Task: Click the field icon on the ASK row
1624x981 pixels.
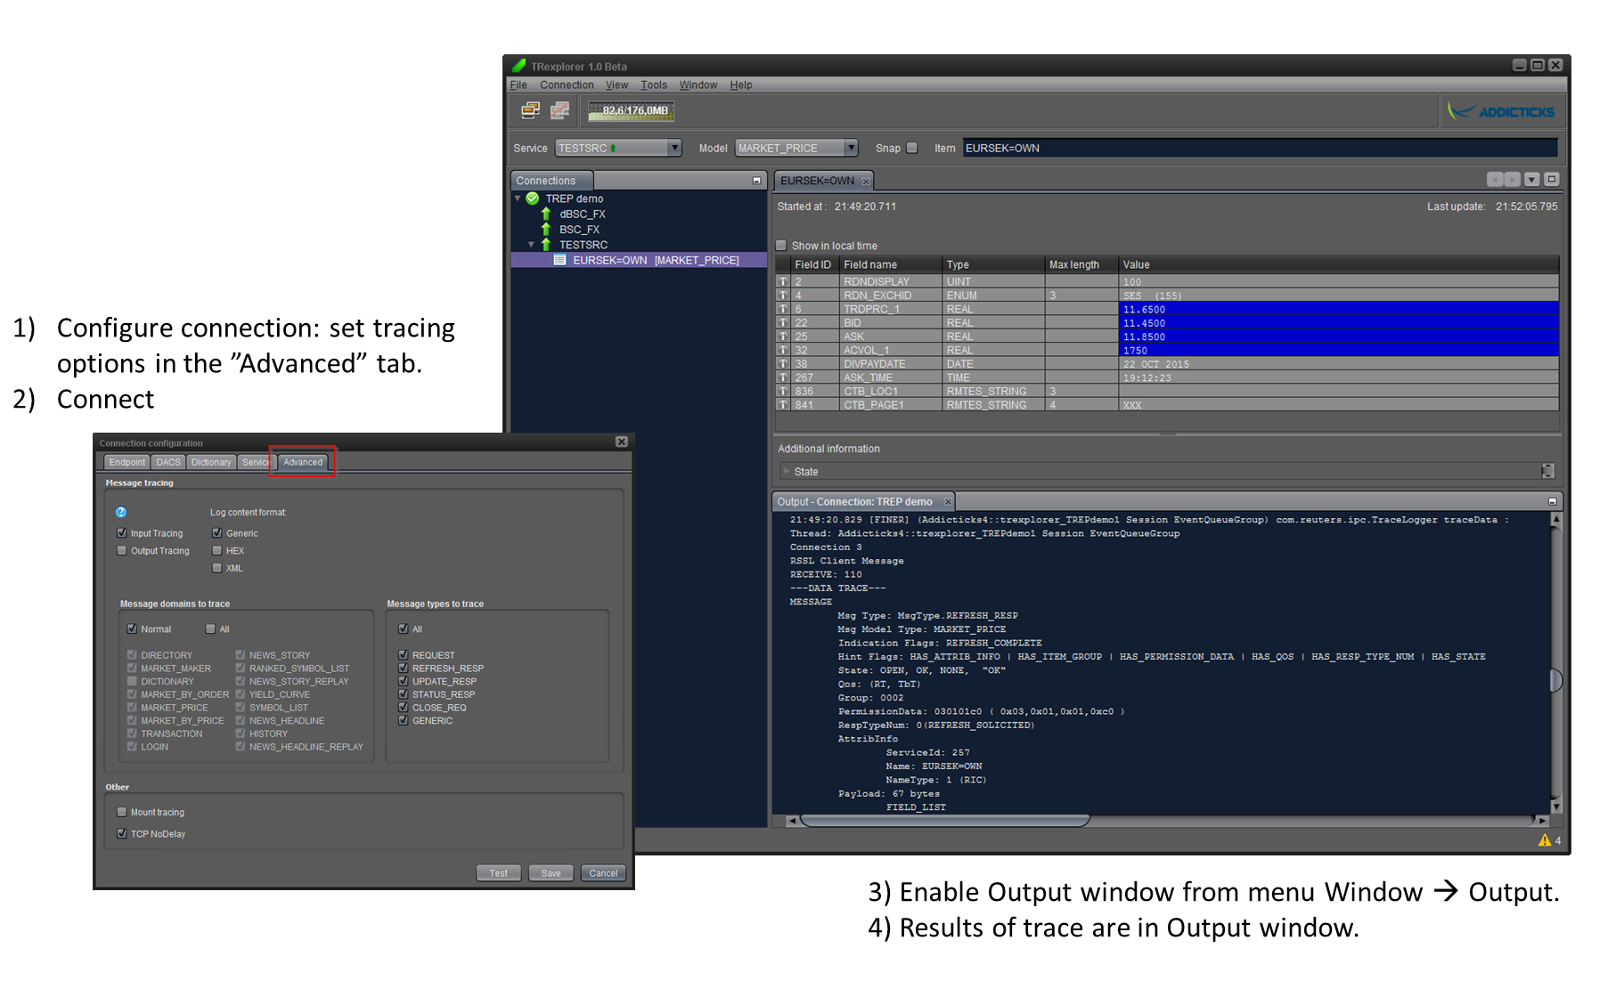Action: point(783,336)
